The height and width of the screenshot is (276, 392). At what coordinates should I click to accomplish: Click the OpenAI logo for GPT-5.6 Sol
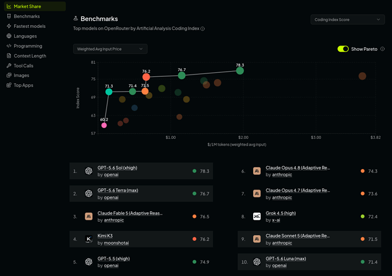pyautogui.click(x=89, y=171)
